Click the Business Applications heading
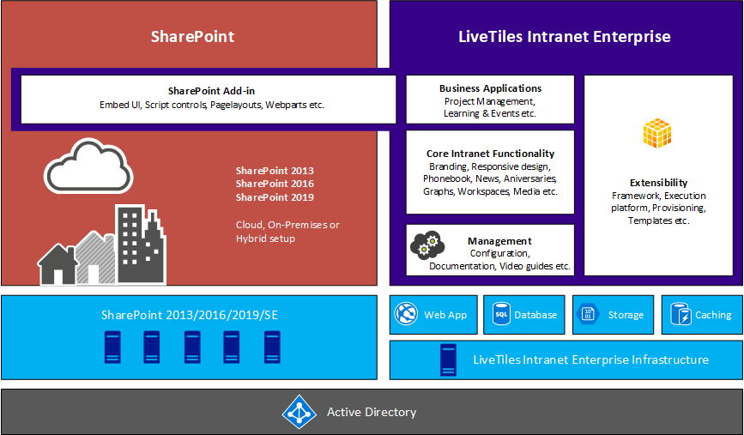 490,88
